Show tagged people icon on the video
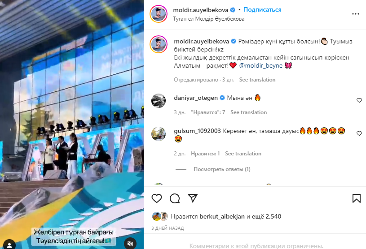The width and height of the screenshot is (366, 249). pyautogui.click(x=9, y=245)
